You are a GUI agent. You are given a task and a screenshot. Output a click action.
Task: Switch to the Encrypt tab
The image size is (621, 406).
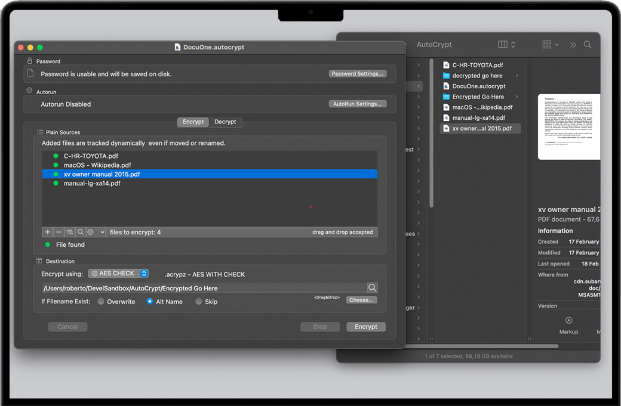click(193, 122)
